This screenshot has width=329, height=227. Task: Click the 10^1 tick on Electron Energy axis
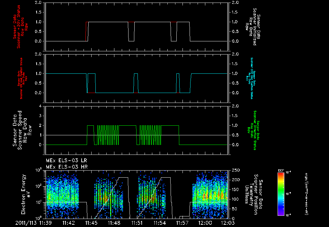click(39, 202)
